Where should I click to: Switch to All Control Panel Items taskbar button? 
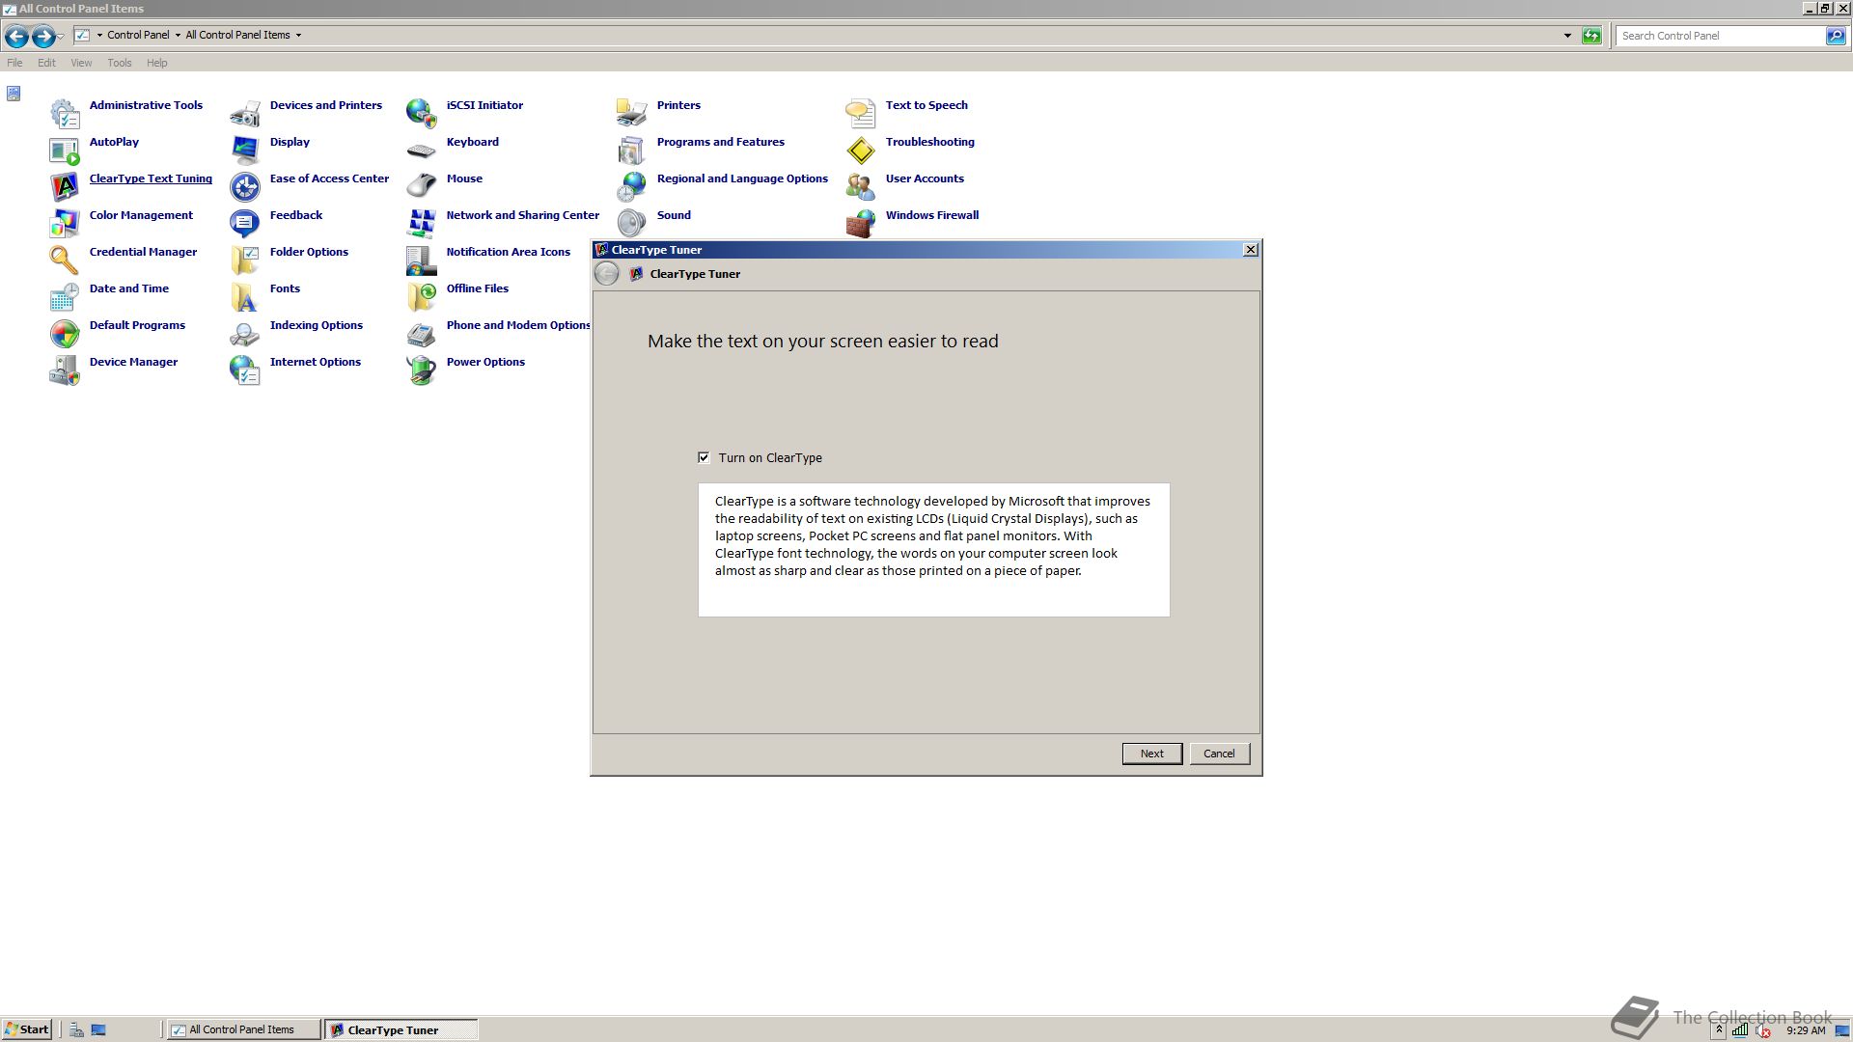[244, 1029]
